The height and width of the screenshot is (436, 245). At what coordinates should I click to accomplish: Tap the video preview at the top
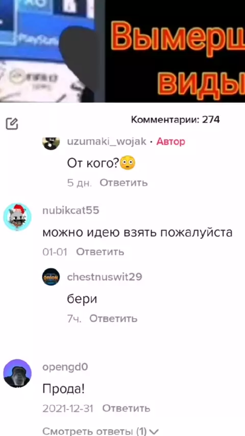tap(122, 51)
